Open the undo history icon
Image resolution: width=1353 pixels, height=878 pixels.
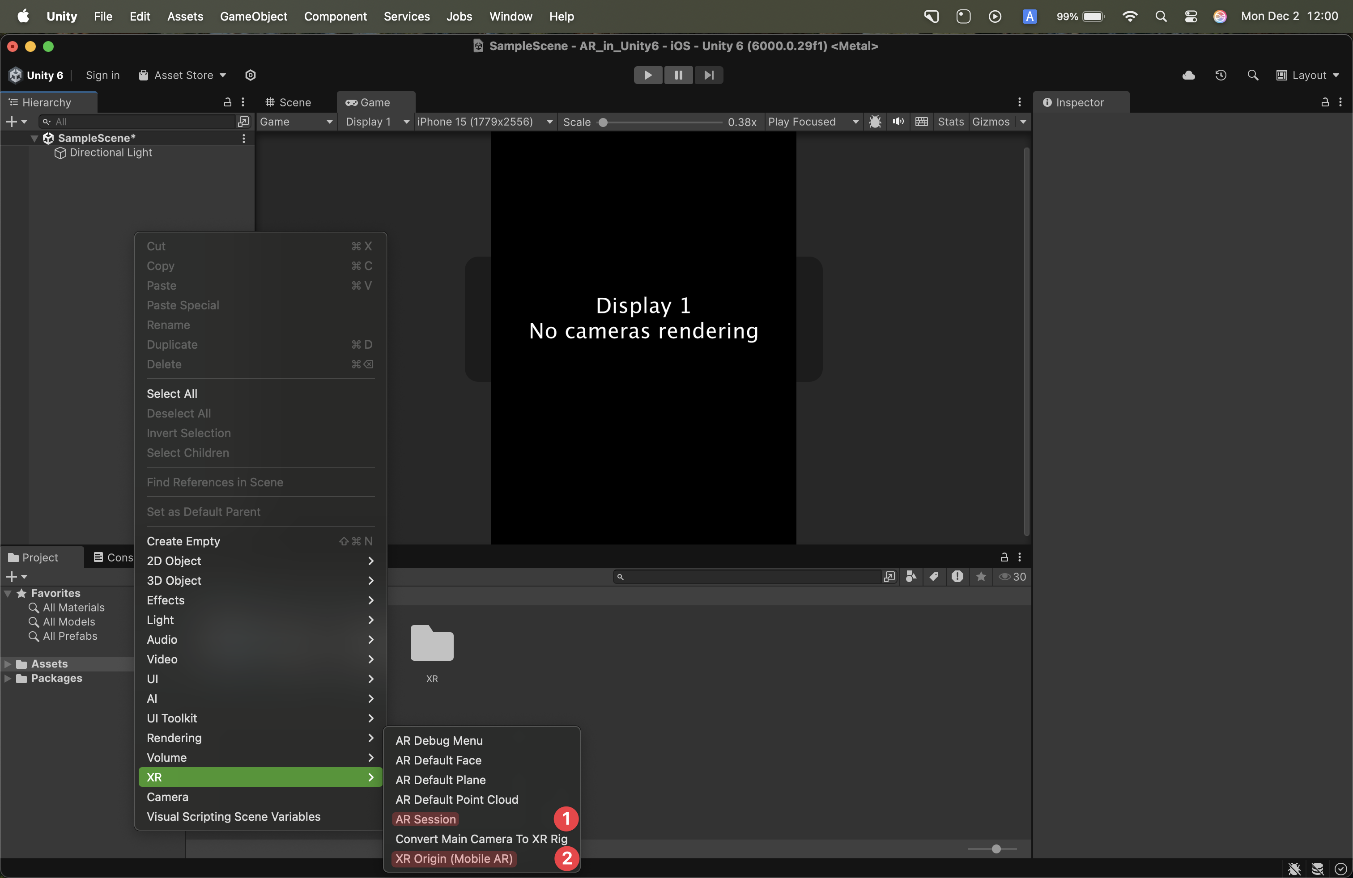(1221, 76)
